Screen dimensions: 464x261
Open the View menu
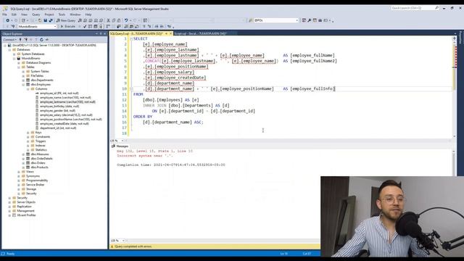(24, 14)
